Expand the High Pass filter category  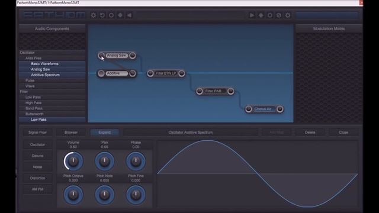52,102
